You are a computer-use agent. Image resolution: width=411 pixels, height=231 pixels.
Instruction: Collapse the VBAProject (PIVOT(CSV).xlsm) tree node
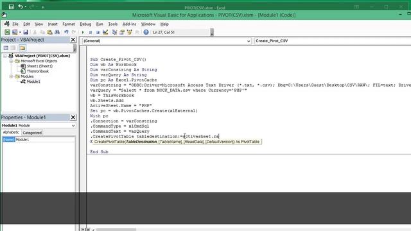pos(5,56)
